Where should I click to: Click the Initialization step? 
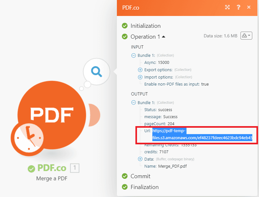pyautogui.click(x=145, y=26)
